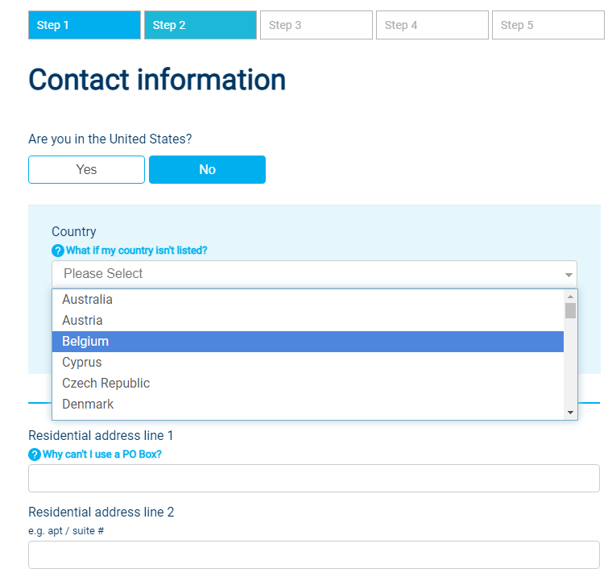Open the Step 3 tab
This screenshot has width=612, height=581.
click(x=316, y=25)
